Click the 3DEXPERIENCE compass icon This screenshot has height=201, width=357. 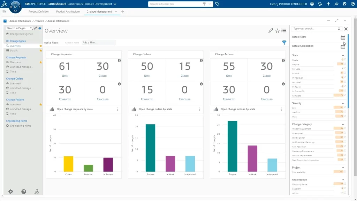click(x=15, y=6)
